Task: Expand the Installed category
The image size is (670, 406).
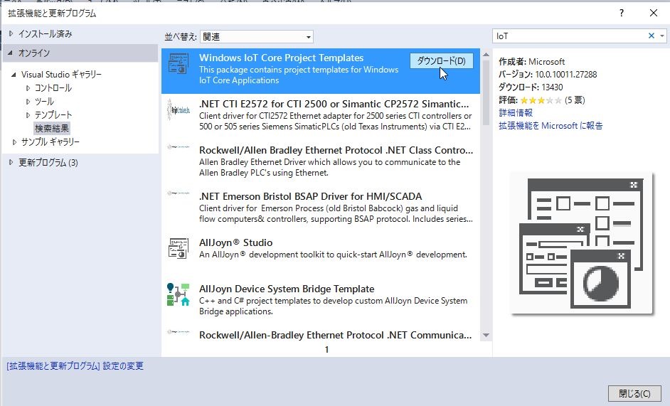Action: [x=10, y=34]
